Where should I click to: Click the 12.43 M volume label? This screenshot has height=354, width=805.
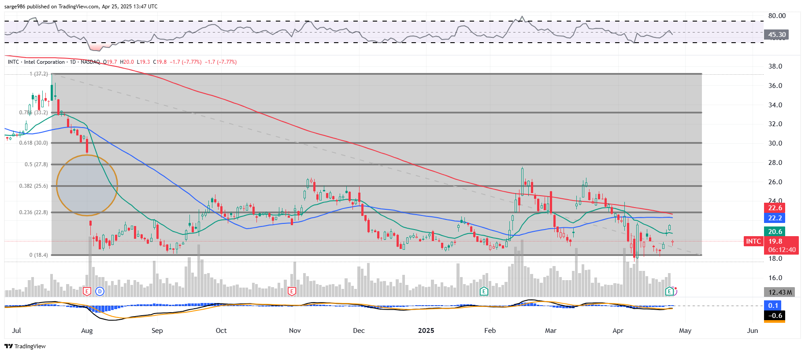pos(779,292)
